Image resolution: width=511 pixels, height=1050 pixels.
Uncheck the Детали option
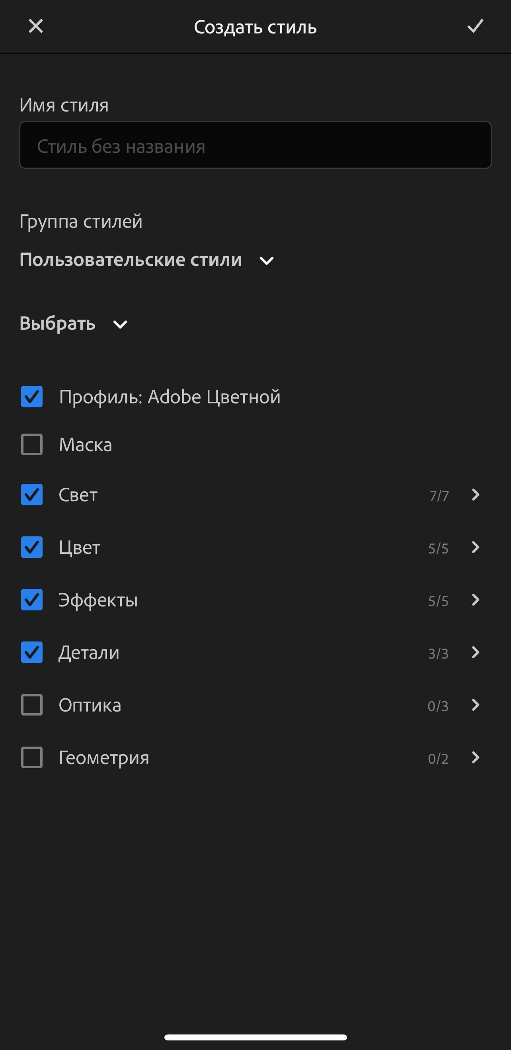[32, 653]
